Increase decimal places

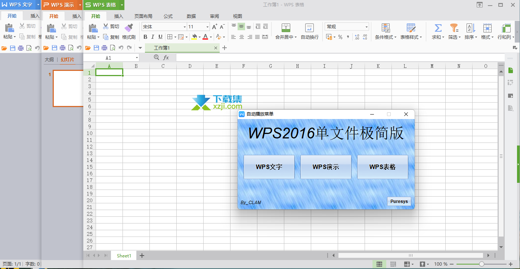[x=357, y=37]
